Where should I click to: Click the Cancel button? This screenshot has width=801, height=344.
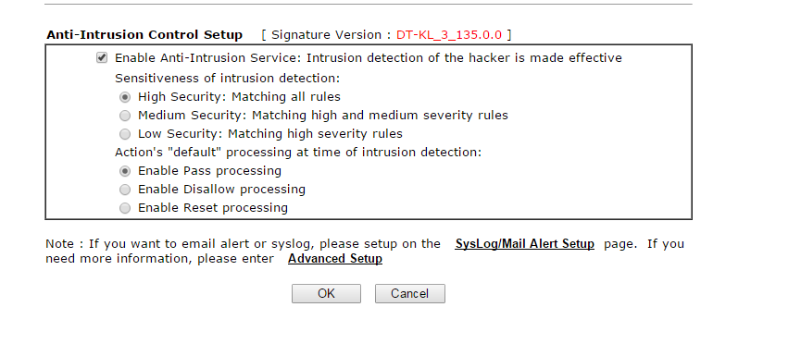point(409,293)
